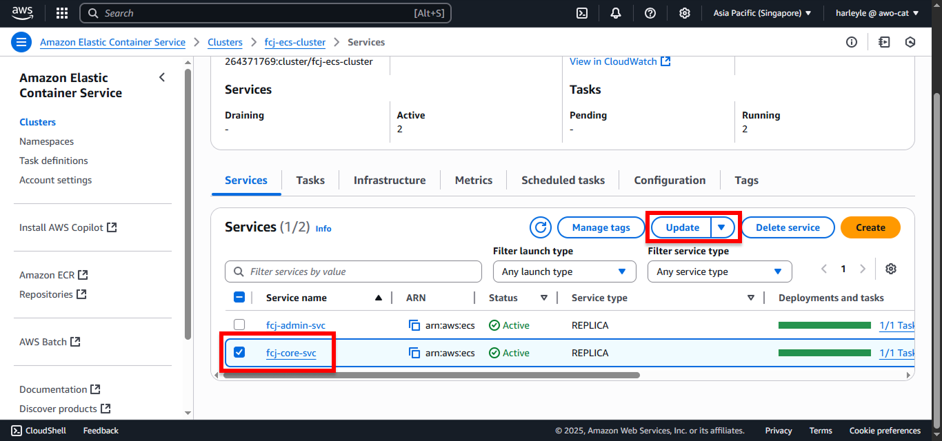Open Feedback in the footer

coord(101,431)
